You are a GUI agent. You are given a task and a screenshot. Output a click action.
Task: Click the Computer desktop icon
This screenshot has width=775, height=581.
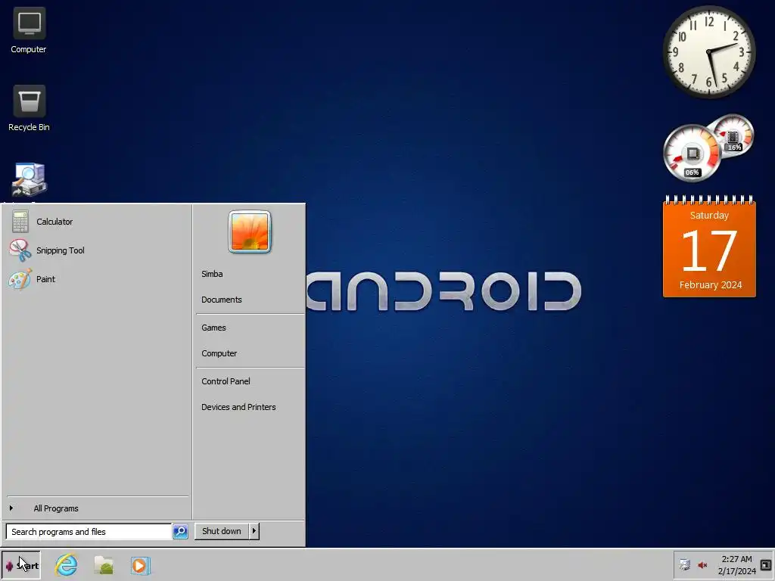point(29,30)
